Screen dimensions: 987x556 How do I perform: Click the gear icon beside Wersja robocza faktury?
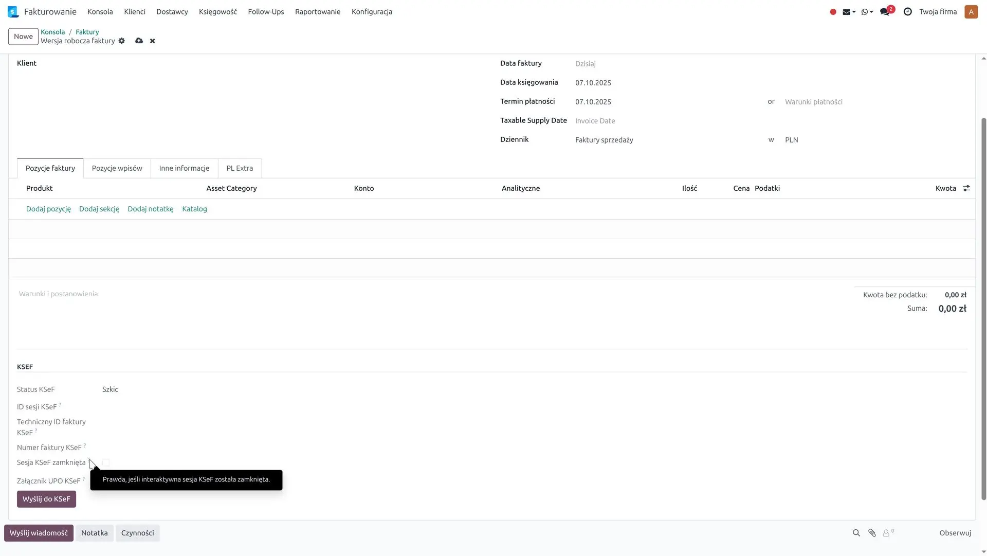122,41
